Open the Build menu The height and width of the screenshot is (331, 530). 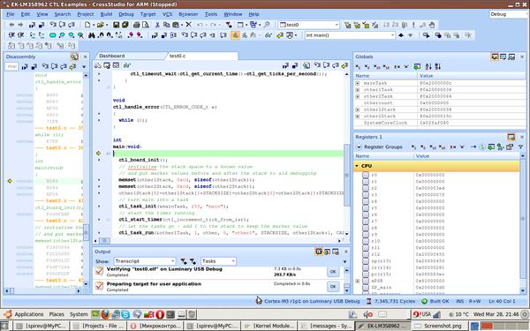tap(106, 14)
